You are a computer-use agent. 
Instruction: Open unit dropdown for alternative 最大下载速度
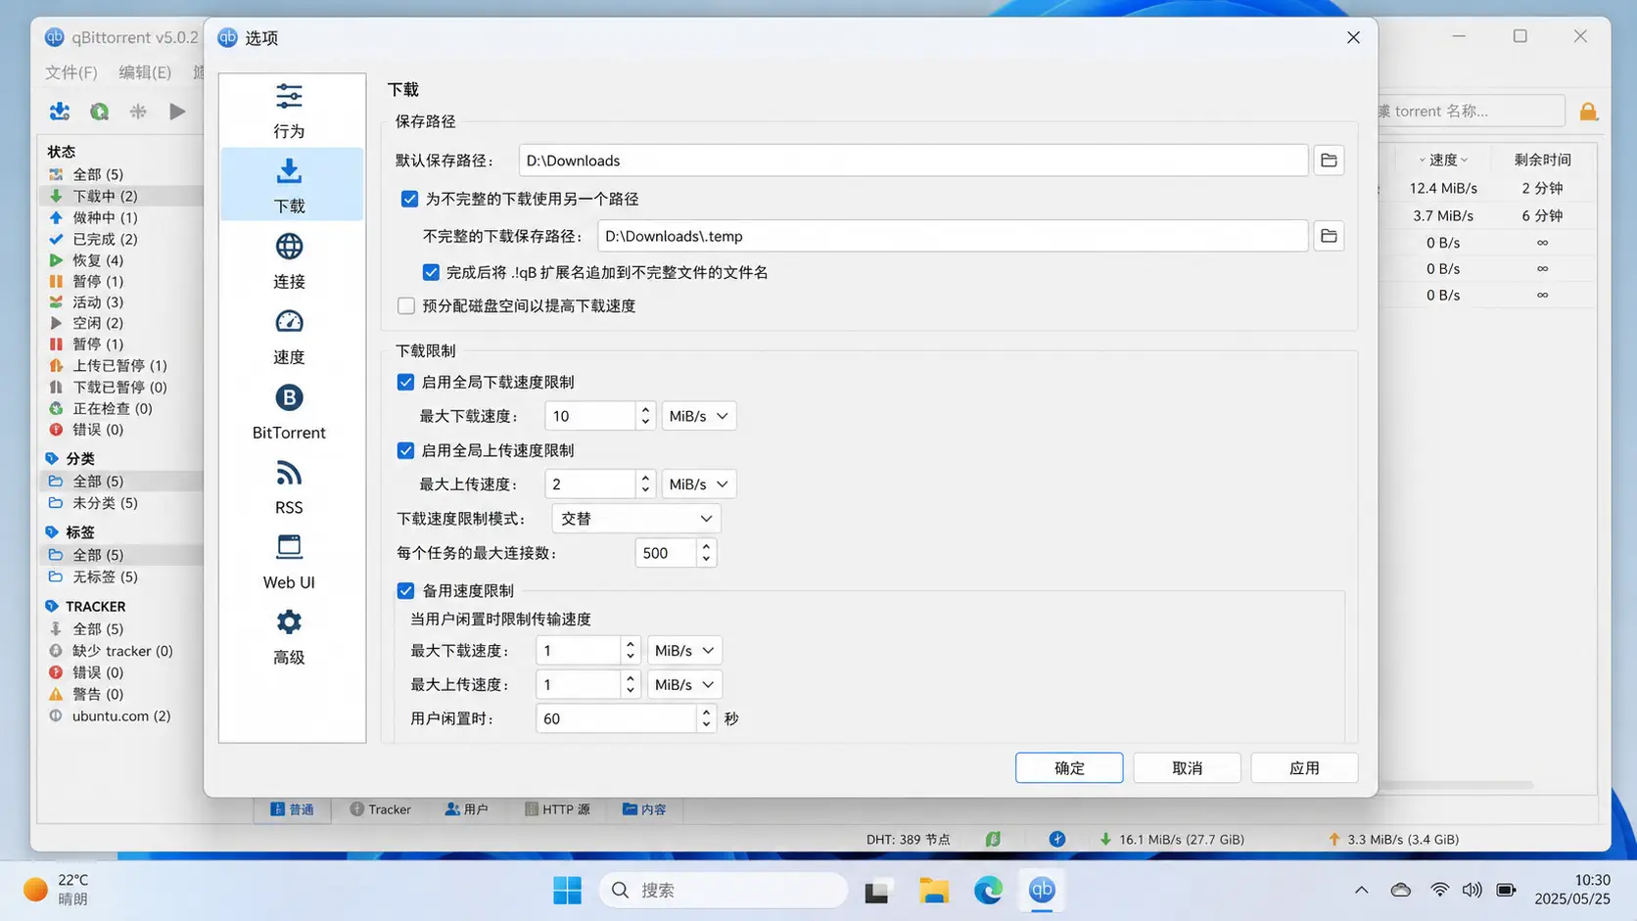click(x=684, y=651)
